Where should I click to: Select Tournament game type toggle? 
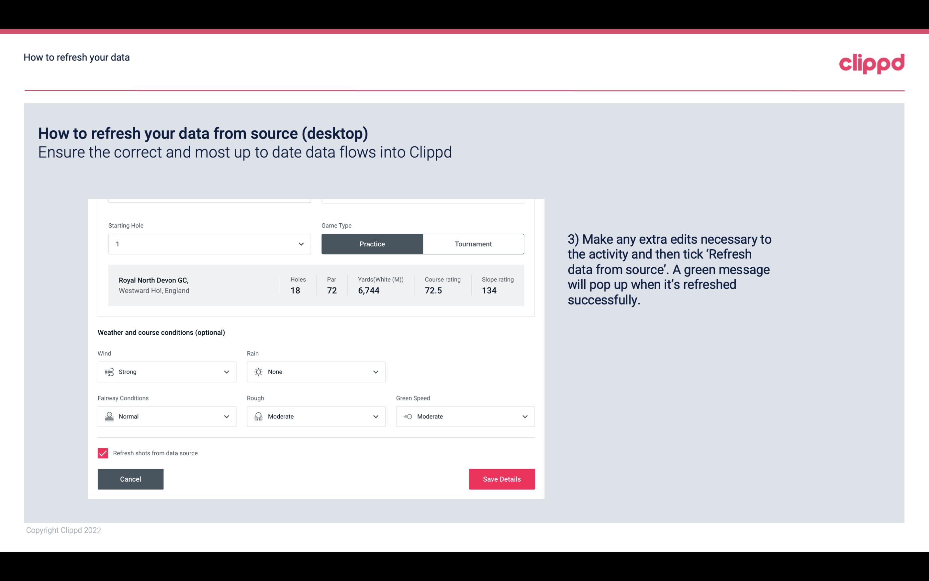pos(473,244)
